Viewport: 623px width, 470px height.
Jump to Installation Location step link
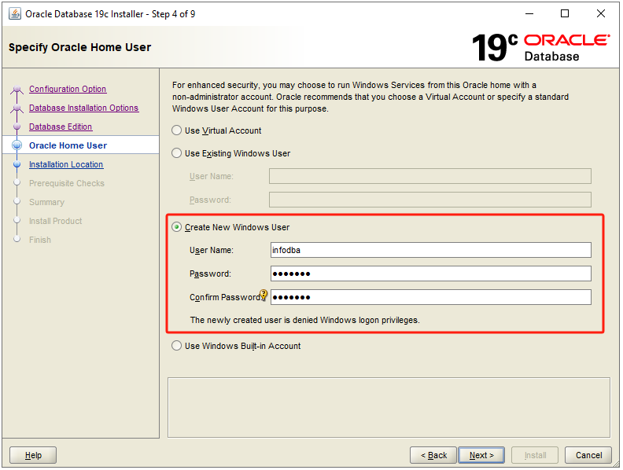click(x=66, y=164)
